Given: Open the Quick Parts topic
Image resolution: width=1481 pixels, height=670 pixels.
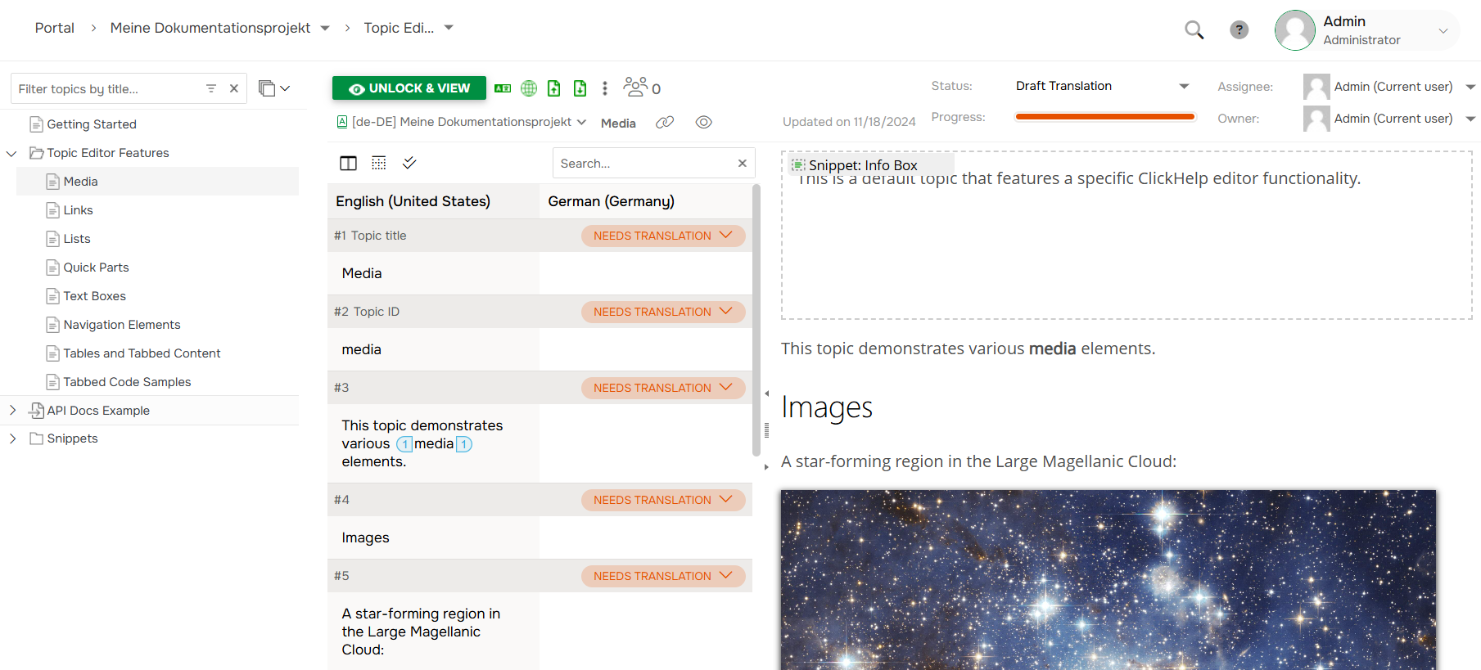Looking at the screenshot, I should [96, 268].
